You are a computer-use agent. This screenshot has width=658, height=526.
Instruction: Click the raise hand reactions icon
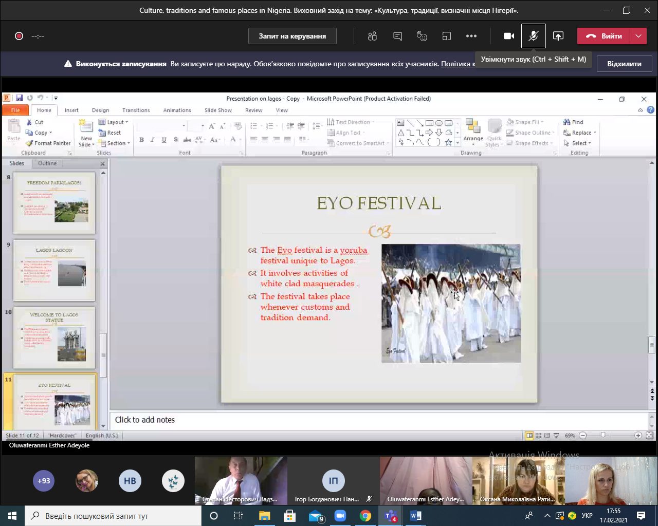(422, 36)
